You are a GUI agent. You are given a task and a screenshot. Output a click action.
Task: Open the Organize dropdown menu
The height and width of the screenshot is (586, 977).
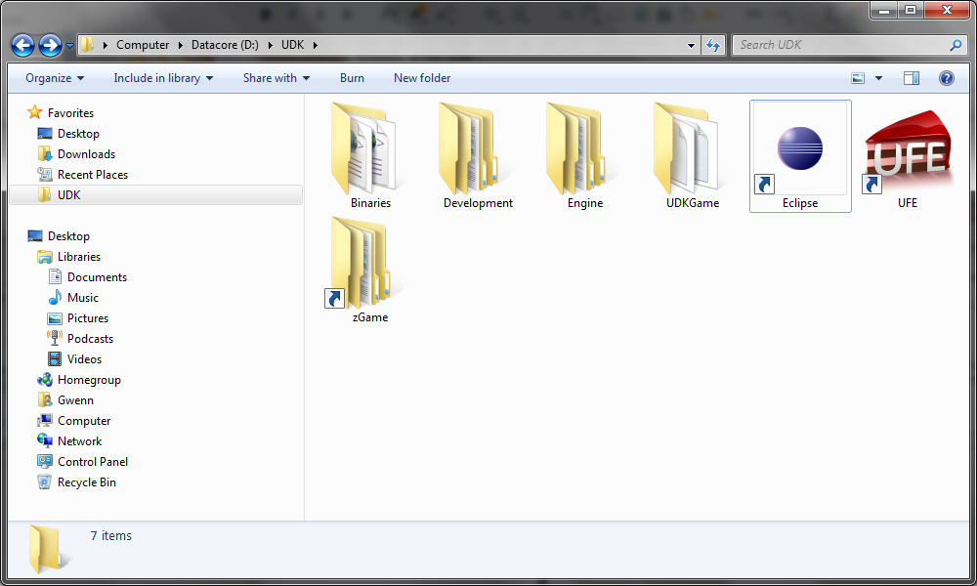pyautogui.click(x=55, y=78)
